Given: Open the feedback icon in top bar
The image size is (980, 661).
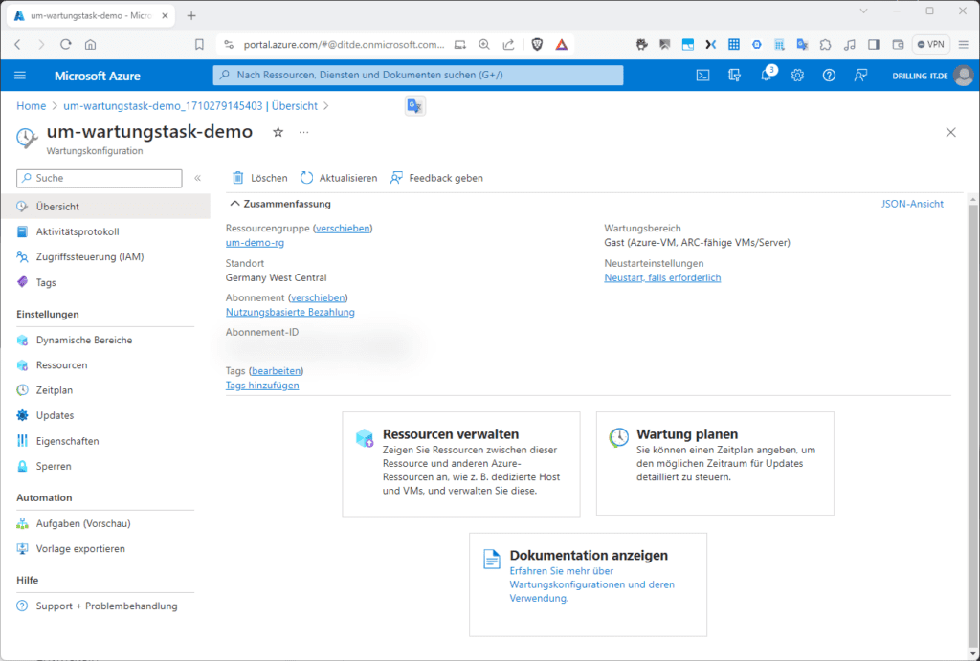Looking at the screenshot, I should tap(860, 76).
